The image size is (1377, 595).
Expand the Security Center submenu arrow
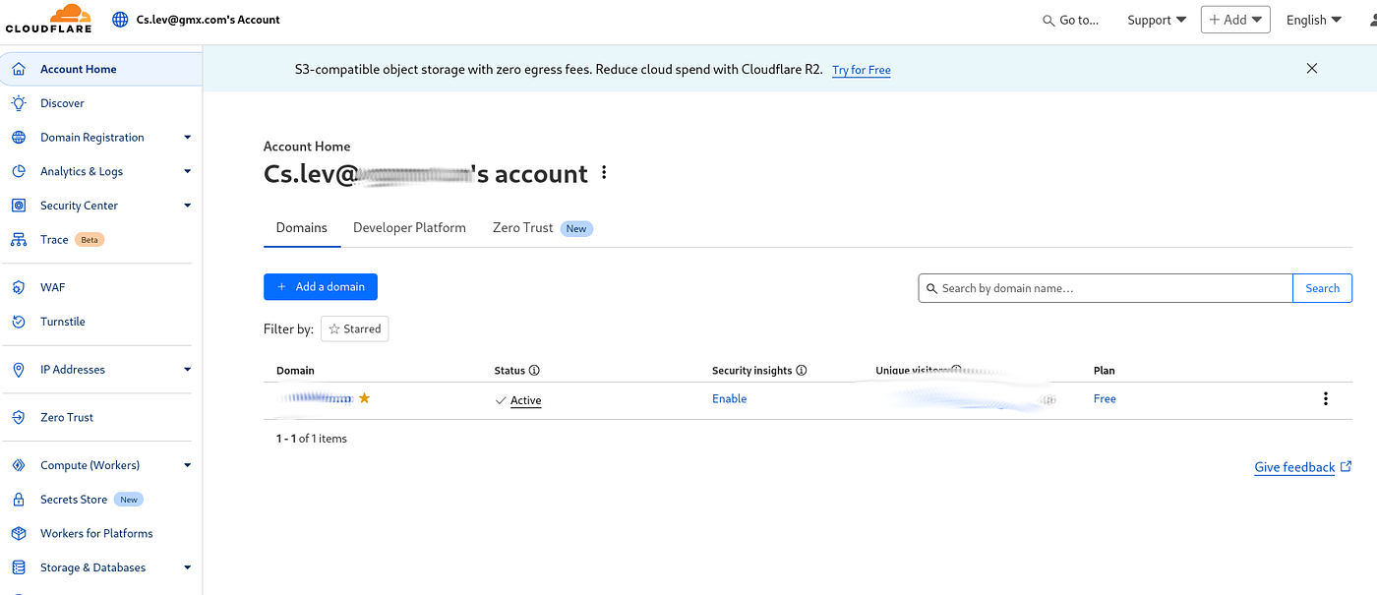[187, 206]
